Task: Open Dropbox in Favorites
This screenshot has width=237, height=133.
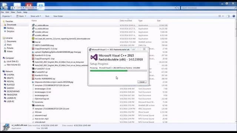Action: coord(11,31)
